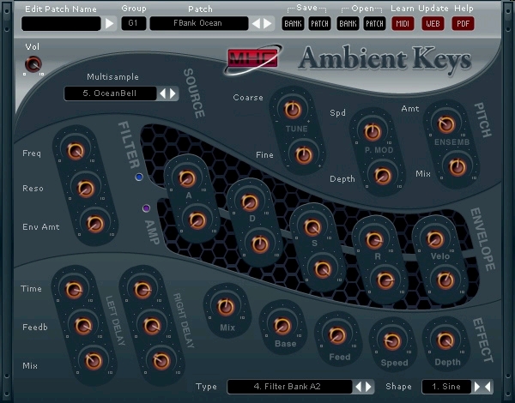Click the Vol knob

point(33,64)
